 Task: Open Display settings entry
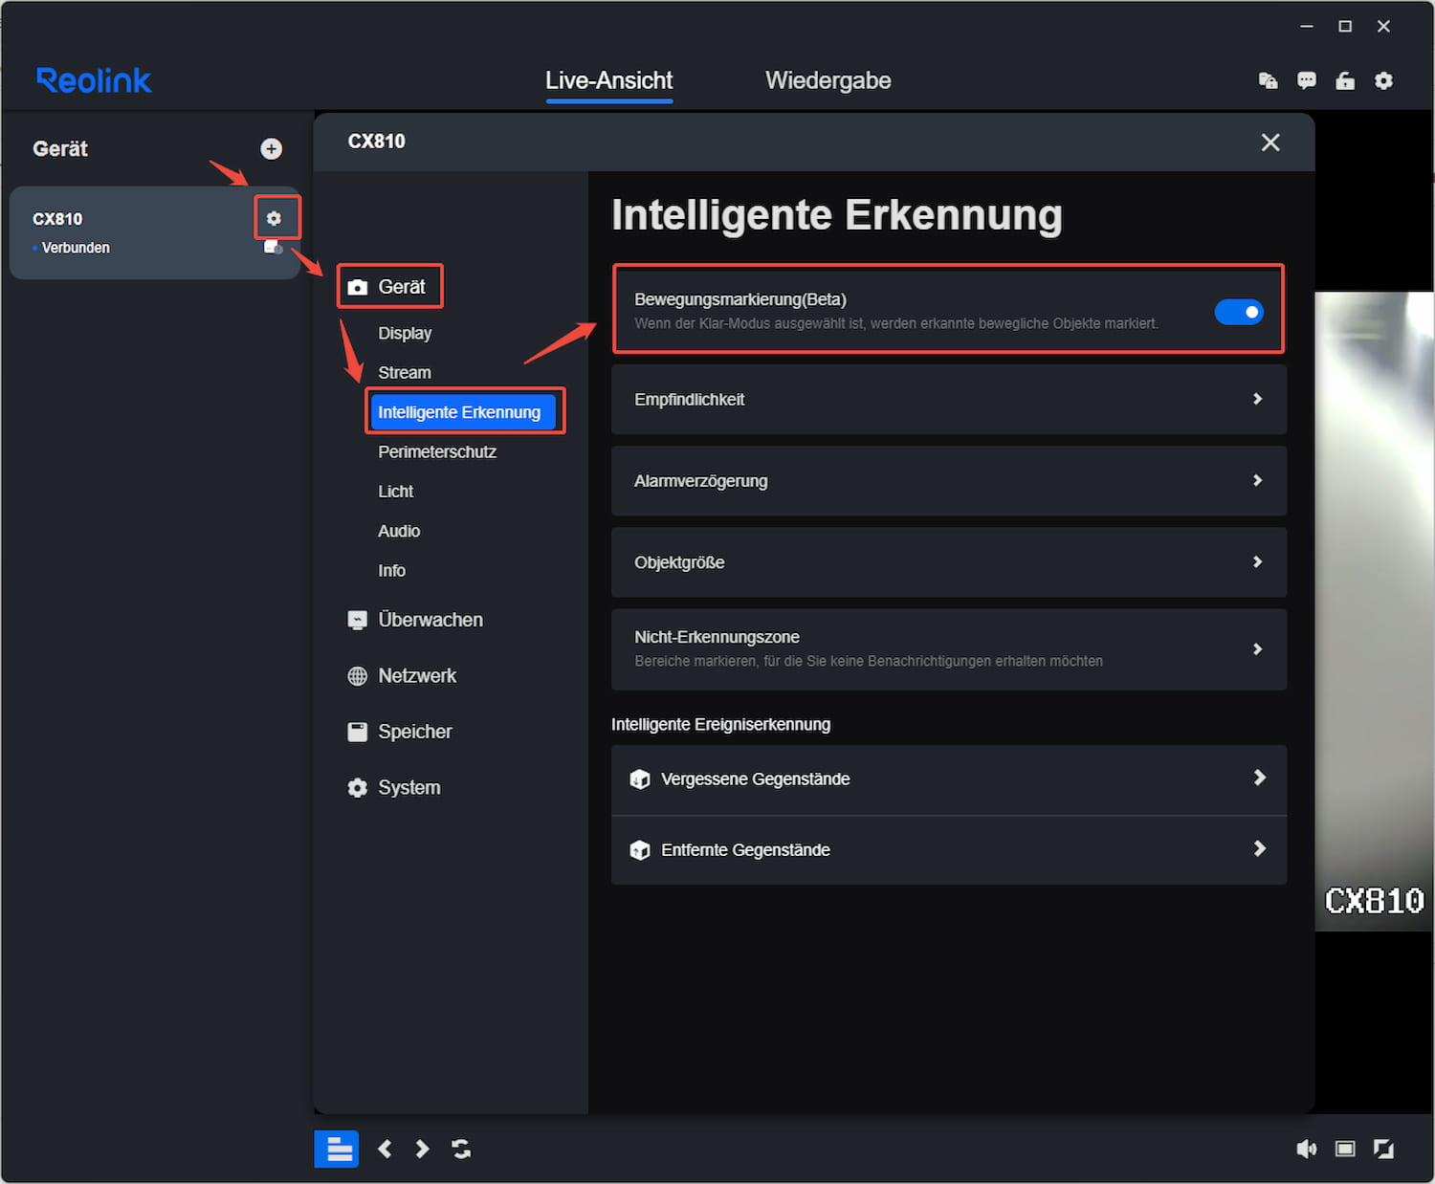point(405,333)
